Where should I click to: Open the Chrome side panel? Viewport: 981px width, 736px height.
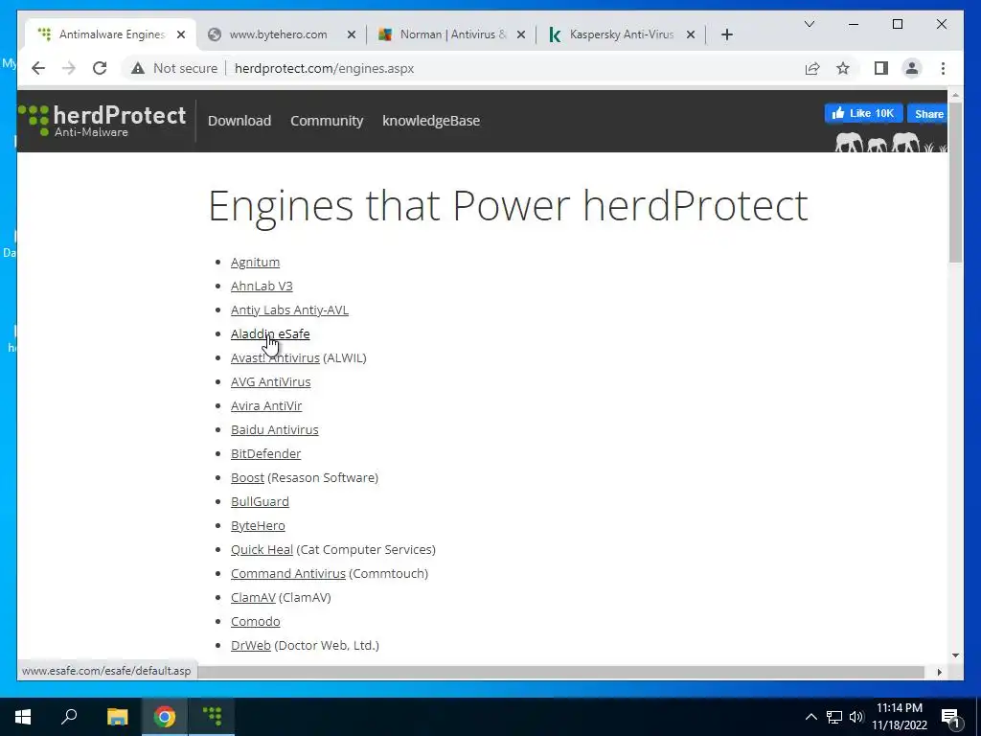pyautogui.click(x=881, y=68)
